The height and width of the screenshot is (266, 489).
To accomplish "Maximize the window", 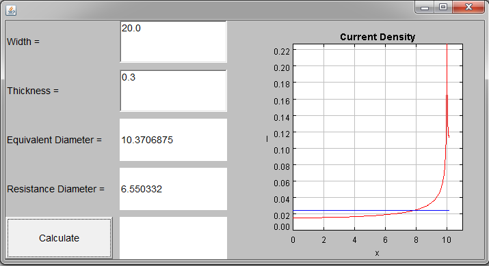I will 443,7.
